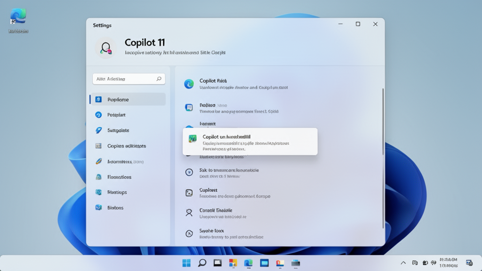
Task: Click the Copilot un hunabadilil popup card
Action: (250, 141)
